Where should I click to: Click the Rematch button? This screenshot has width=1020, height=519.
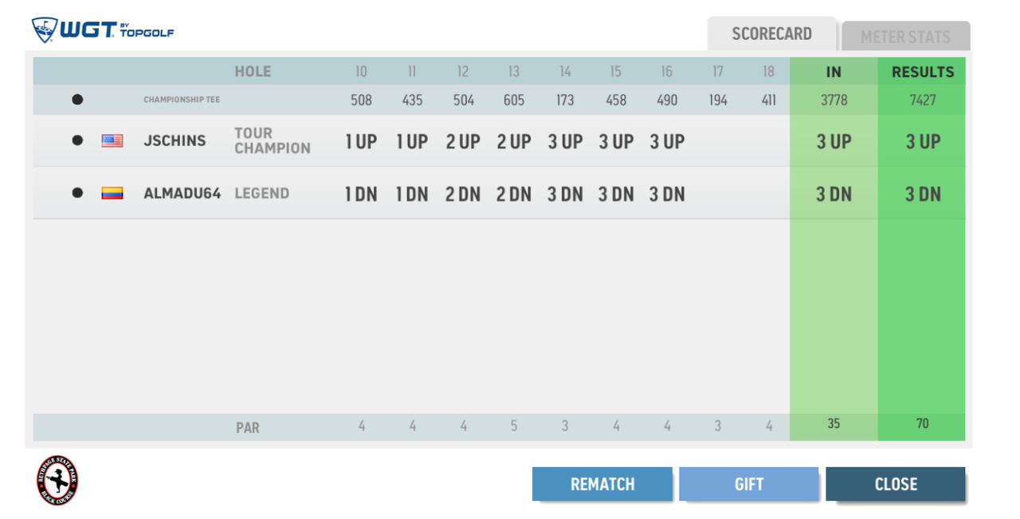[602, 484]
